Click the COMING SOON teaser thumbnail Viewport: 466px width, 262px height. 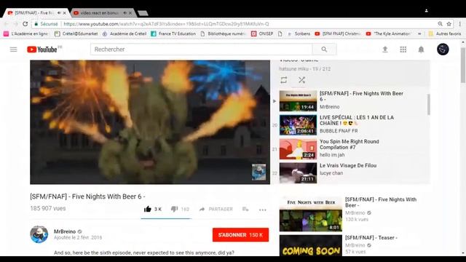click(311, 245)
